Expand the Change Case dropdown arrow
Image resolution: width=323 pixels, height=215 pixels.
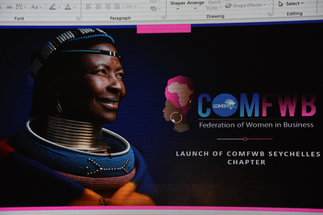(x=41, y=7)
